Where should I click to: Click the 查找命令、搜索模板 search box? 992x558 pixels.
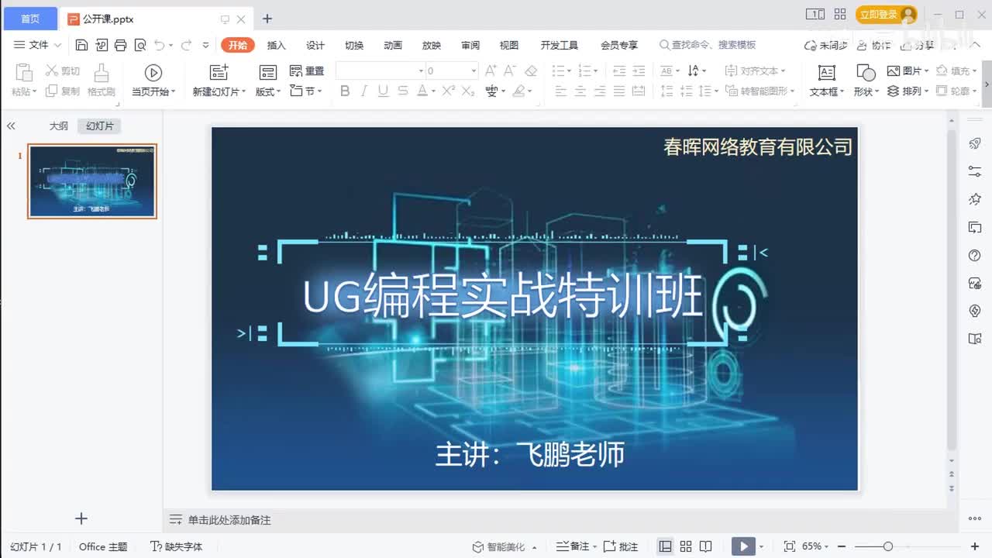click(x=708, y=45)
